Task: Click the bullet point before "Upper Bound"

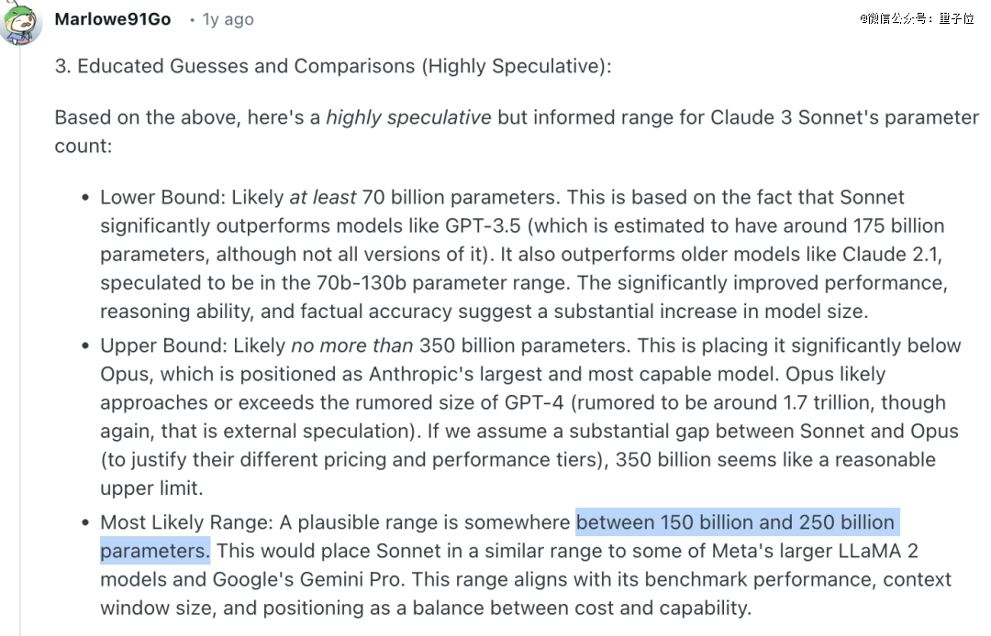Action: tap(85, 346)
